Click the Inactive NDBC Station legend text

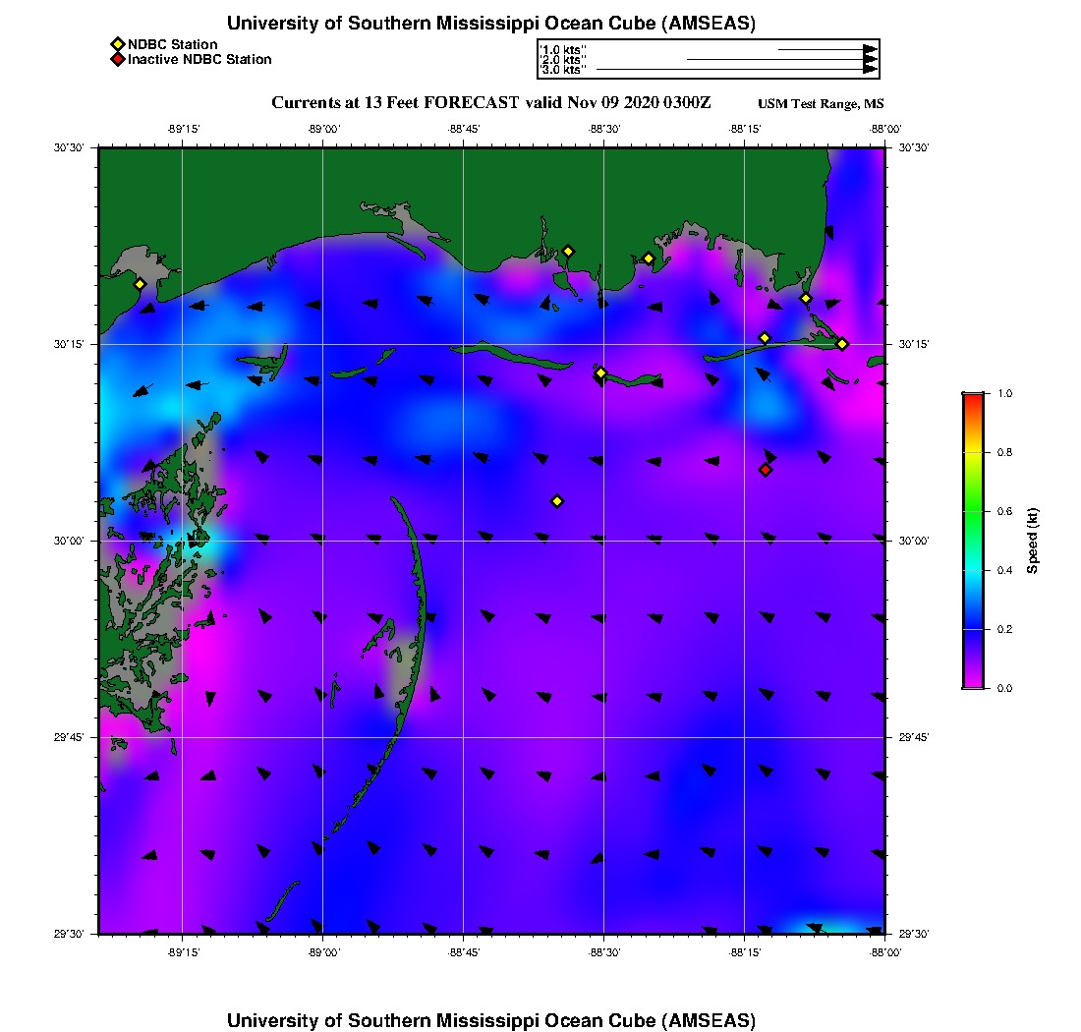pyautogui.click(x=199, y=59)
